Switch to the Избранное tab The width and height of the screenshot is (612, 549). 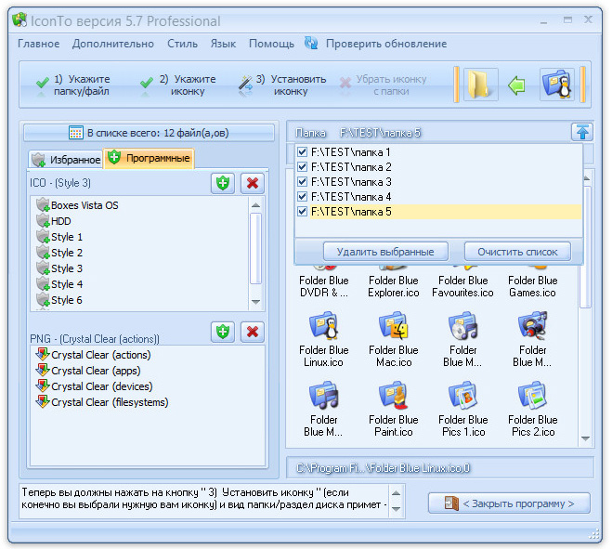click(65, 159)
